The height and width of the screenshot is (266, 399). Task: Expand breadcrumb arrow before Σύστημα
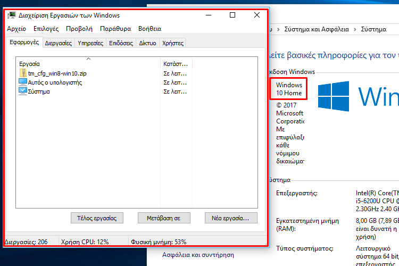point(355,30)
